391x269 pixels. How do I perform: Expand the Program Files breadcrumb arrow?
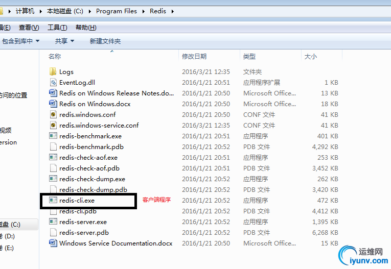point(144,11)
